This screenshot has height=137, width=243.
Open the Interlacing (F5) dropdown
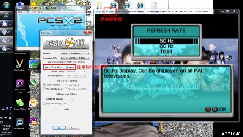(75, 58)
